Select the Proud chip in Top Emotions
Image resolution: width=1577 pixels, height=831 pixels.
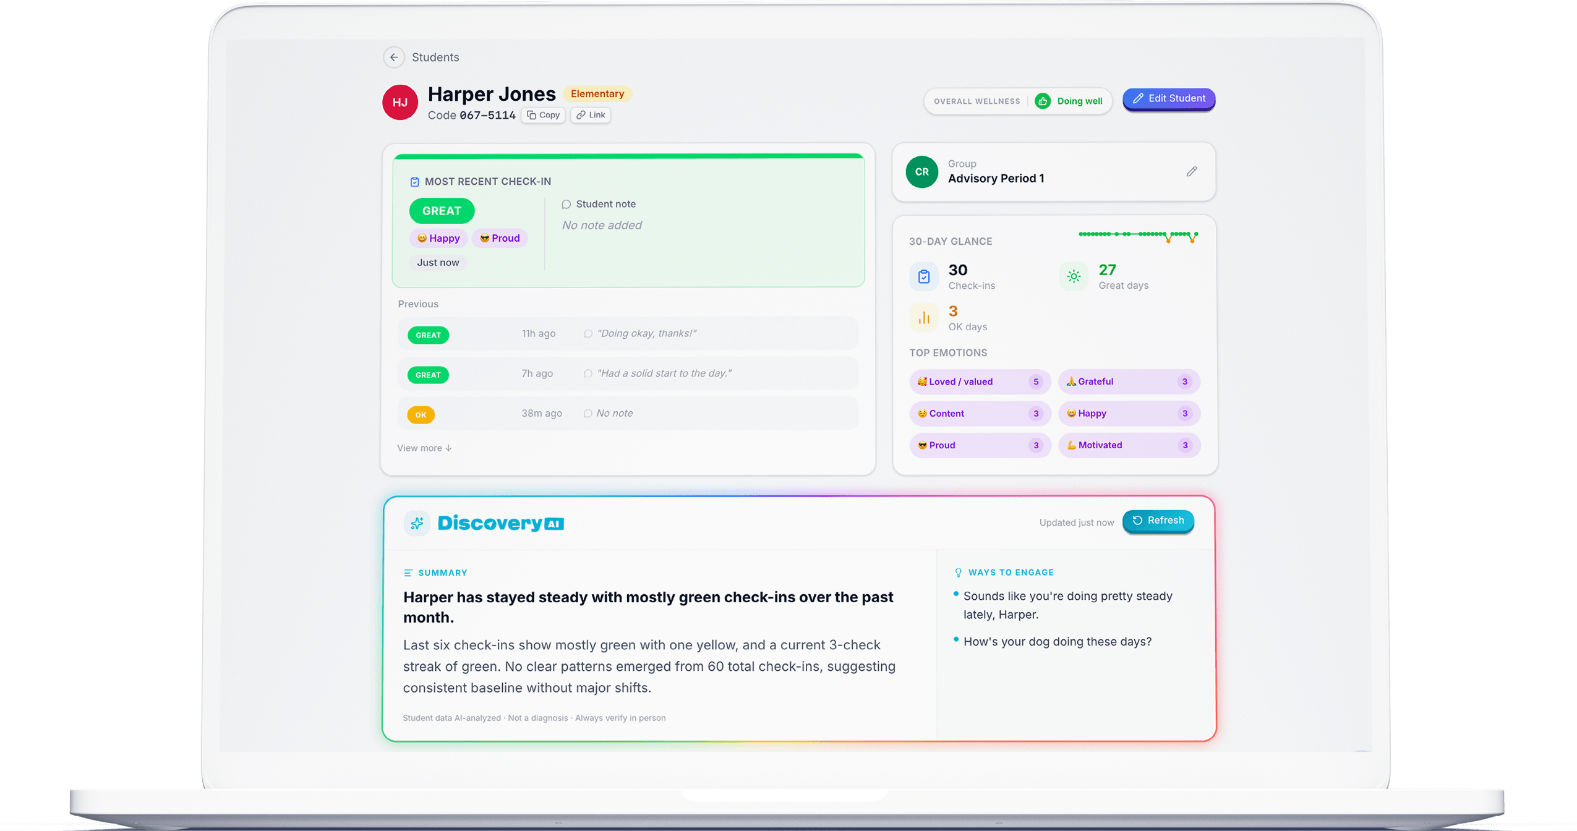point(979,445)
